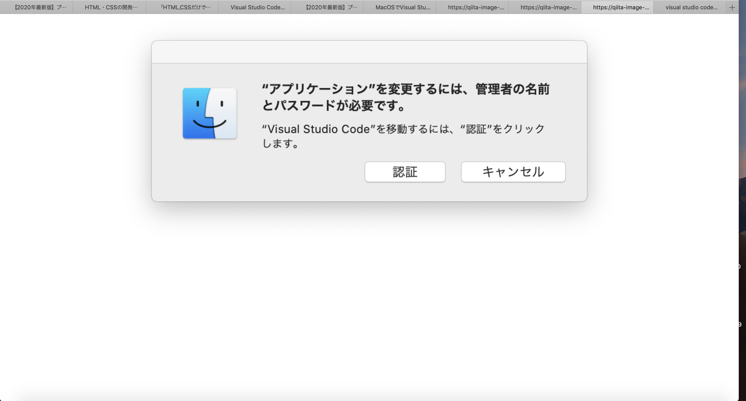Switch to capitalized Visual Studio Code... tab
Image resolution: width=746 pixels, height=401 pixels.
257,8
